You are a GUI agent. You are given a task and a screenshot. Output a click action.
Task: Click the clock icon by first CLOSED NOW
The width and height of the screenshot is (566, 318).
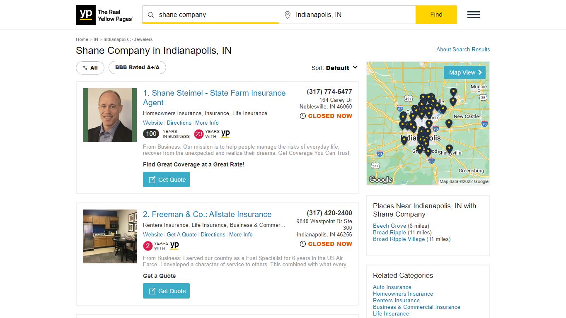(x=303, y=116)
